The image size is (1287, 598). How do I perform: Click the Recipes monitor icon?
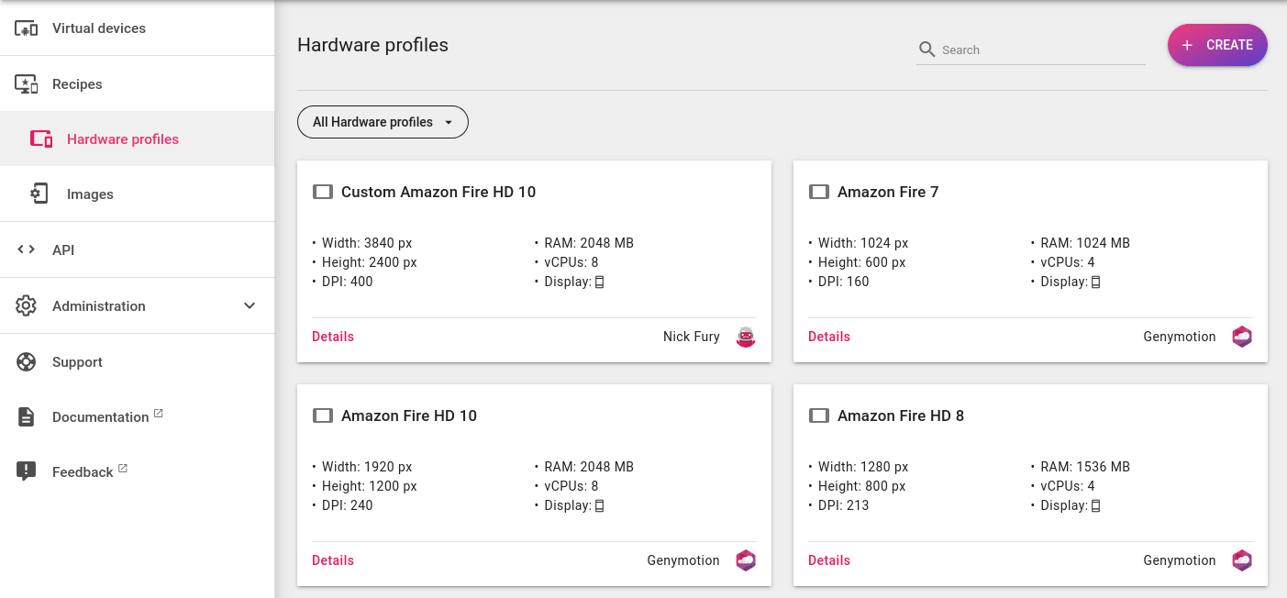pos(27,84)
